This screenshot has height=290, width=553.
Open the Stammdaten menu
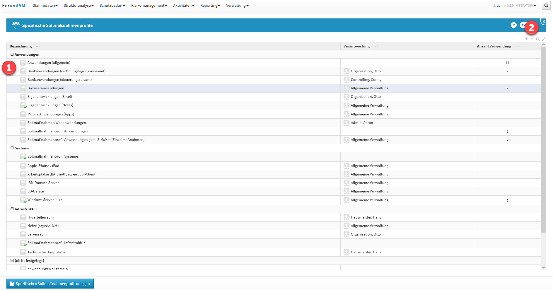pyautogui.click(x=45, y=6)
